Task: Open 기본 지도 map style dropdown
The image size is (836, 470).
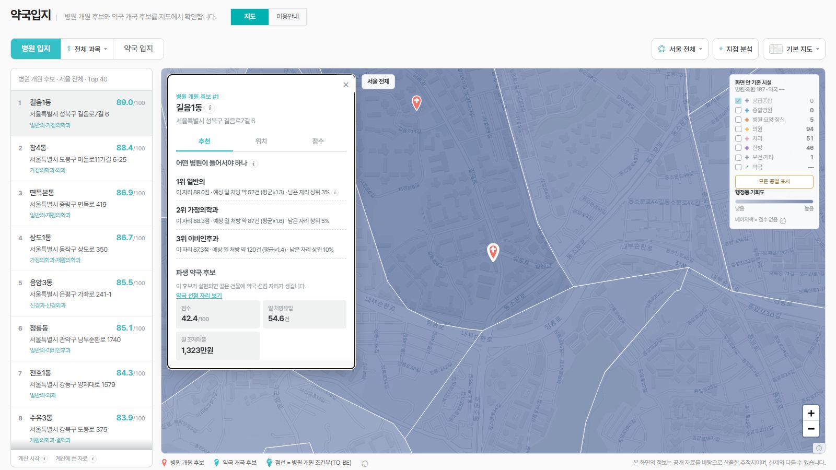Action: [794, 49]
